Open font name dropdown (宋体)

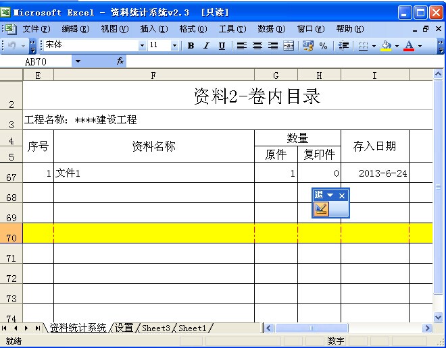pos(142,45)
